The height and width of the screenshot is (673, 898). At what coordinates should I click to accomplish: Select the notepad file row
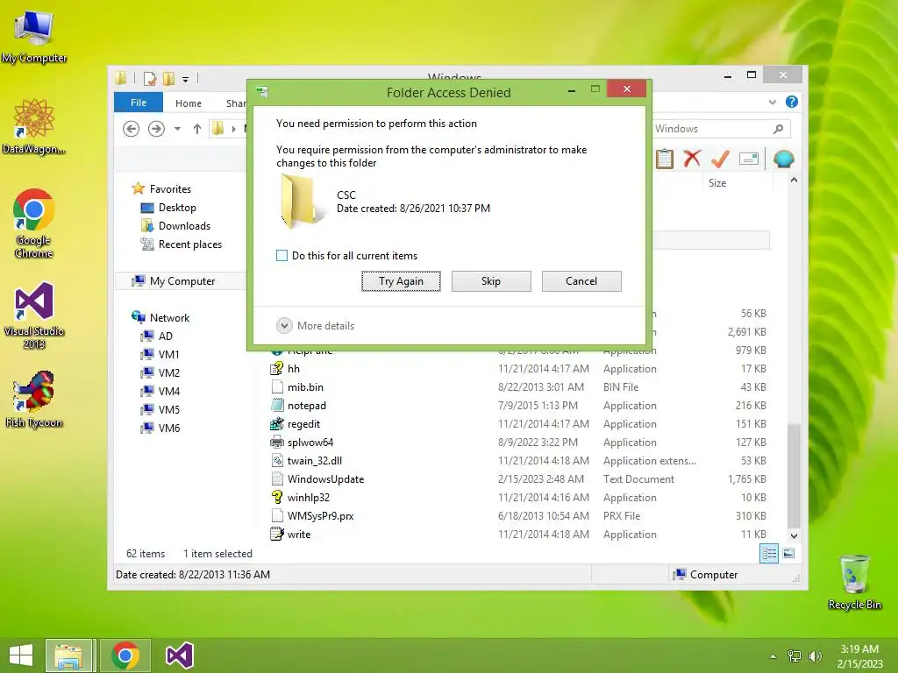(518, 405)
